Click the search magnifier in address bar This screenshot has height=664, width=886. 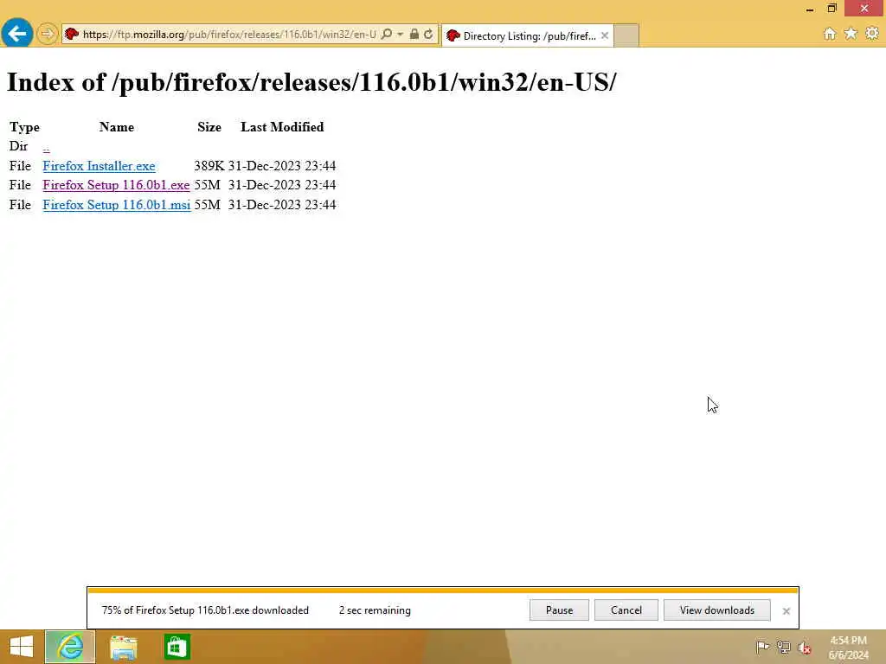pos(387,35)
